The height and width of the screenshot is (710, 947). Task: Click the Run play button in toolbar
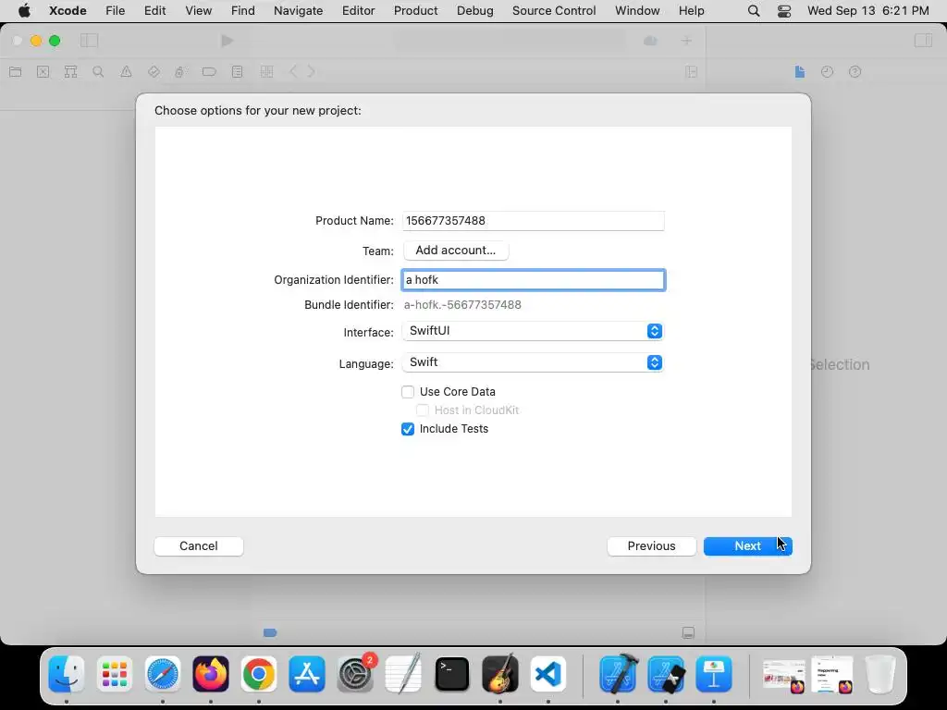tap(228, 41)
